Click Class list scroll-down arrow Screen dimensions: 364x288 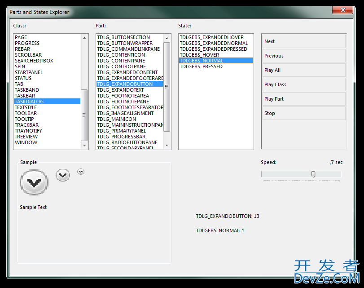tap(84, 145)
